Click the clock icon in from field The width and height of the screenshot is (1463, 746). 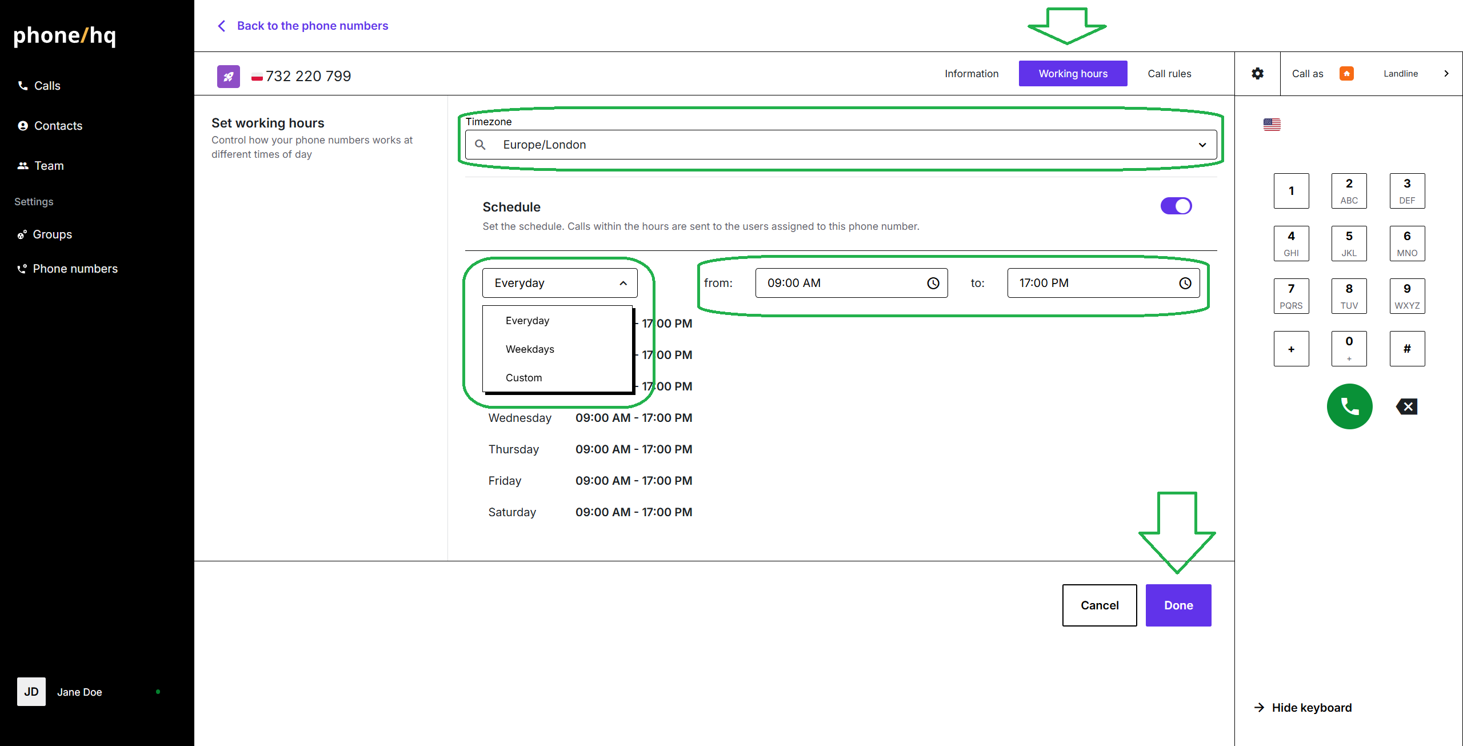(933, 283)
